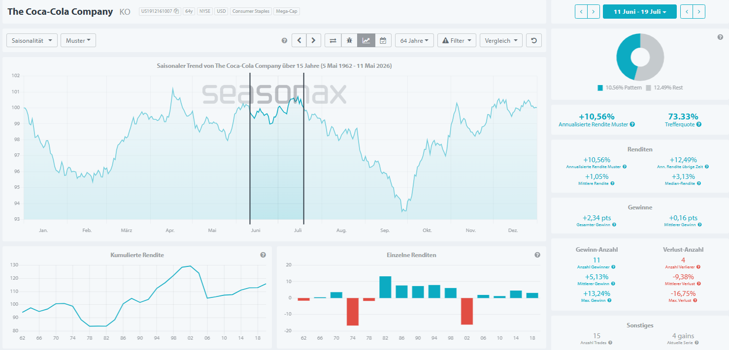Show help for Mittlerer Verlust

click(x=698, y=284)
